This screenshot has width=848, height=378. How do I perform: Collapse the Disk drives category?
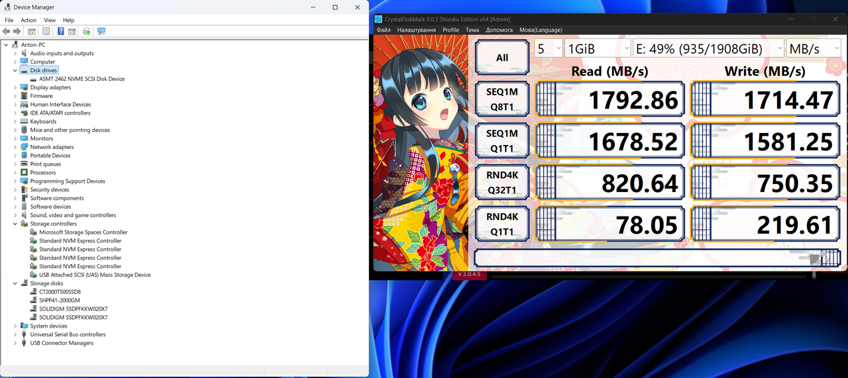click(15, 70)
